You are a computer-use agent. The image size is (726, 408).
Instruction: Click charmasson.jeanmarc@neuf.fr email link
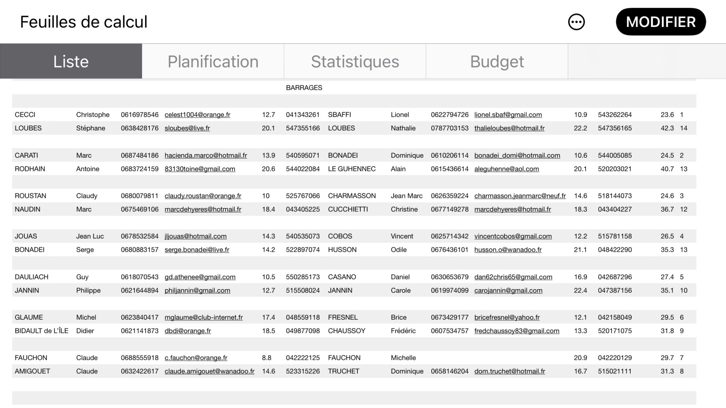click(520, 196)
